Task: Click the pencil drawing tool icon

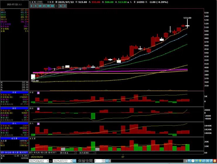Action: point(211,161)
